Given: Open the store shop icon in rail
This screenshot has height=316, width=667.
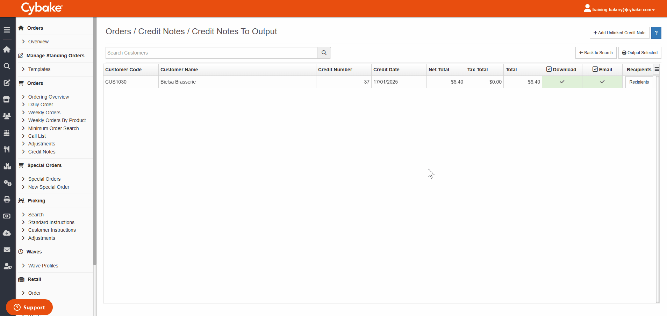Looking at the screenshot, I should point(7,100).
